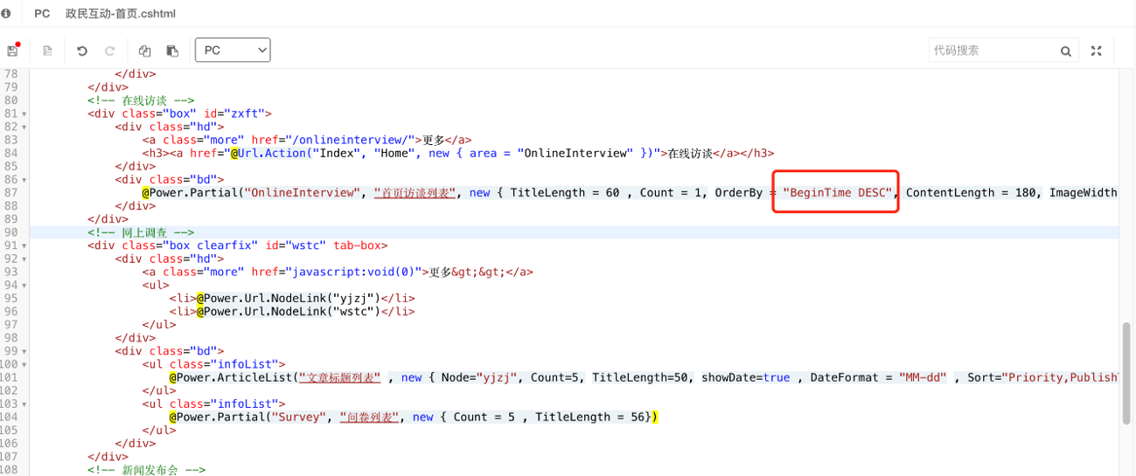Click the document template icon in toolbar

[x=48, y=51]
